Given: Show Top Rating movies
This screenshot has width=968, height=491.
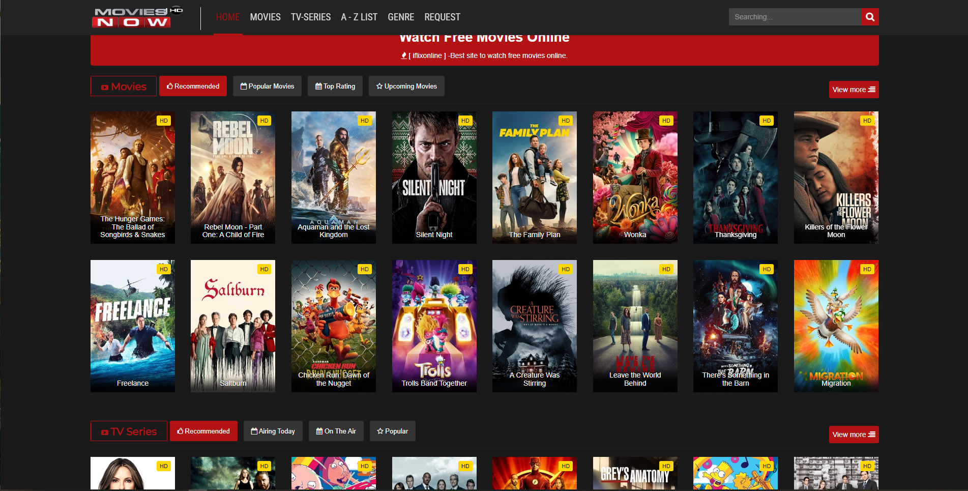Looking at the screenshot, I should pyautogui.click(x=335, y=86).
